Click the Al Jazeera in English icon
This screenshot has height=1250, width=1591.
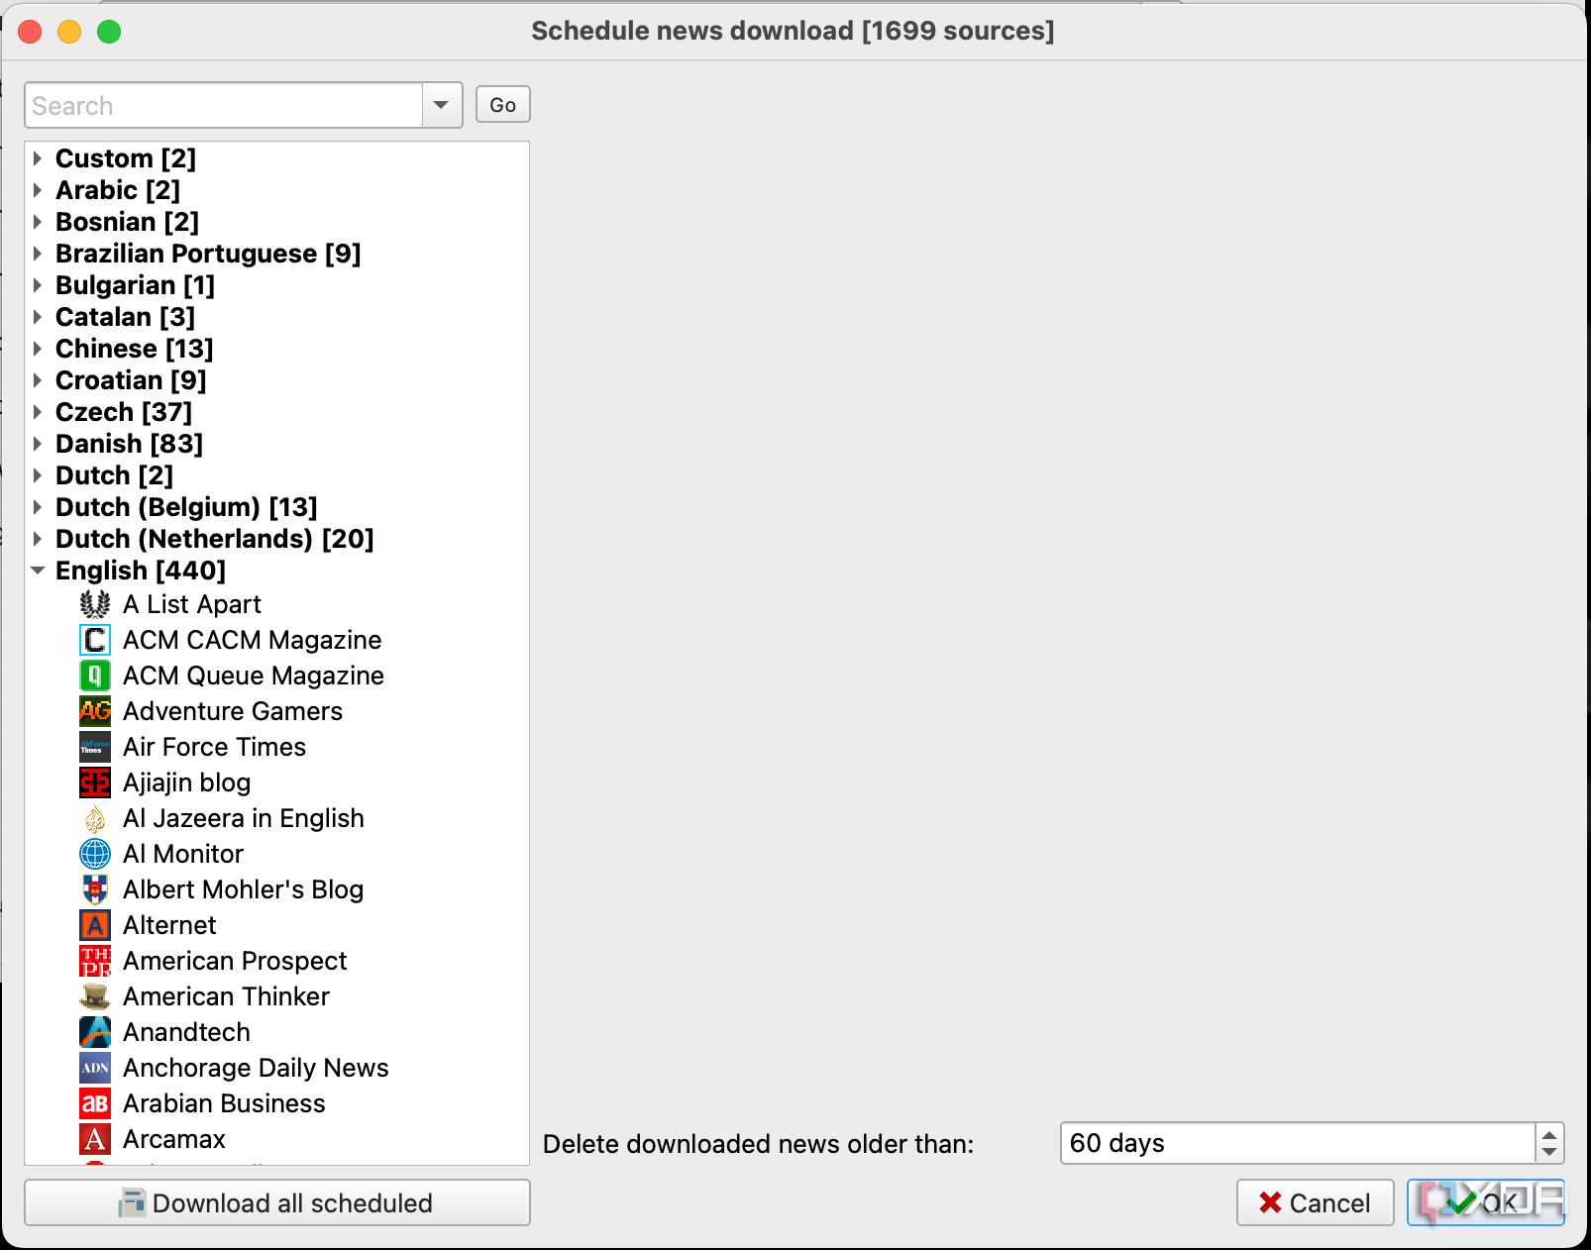click(95, 818)
